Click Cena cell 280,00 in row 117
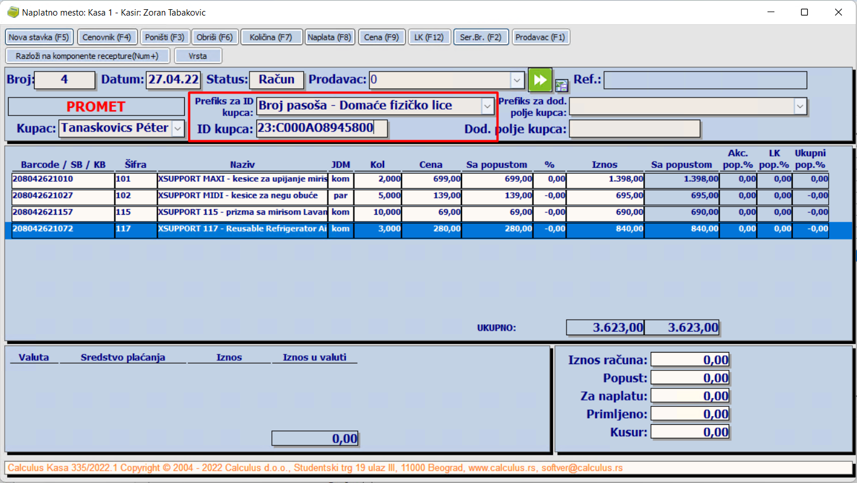Image resolution: width=857 pixels, height=483 pixels. 431,230
